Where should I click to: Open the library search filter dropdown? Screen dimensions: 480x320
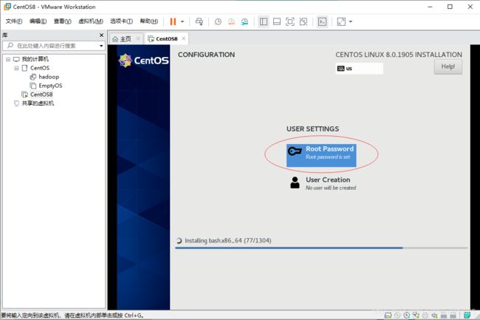[101, 46]
